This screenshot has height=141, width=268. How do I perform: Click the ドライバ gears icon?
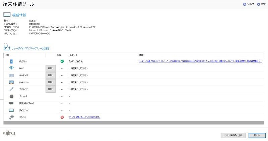[11, 117]
